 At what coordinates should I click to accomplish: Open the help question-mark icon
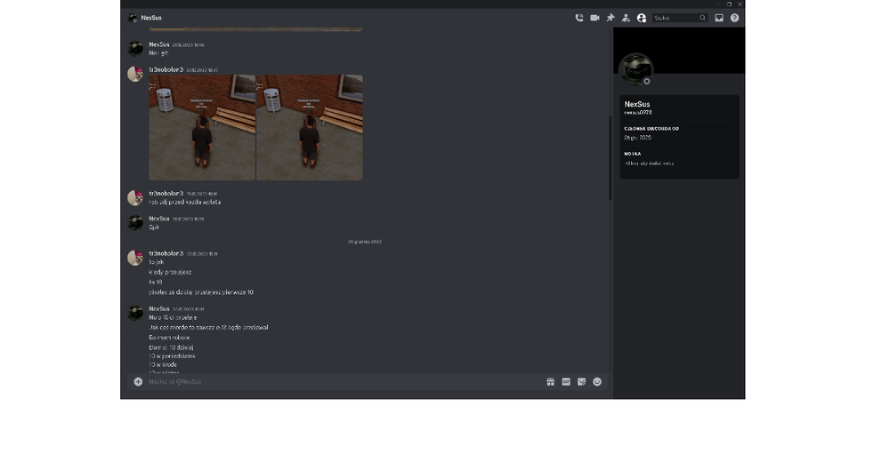coord(734,18)
